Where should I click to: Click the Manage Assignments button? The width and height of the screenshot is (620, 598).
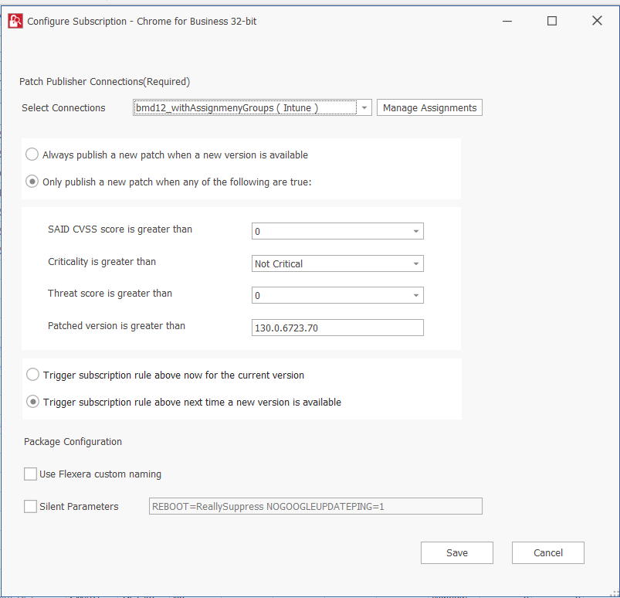(429, 108)
